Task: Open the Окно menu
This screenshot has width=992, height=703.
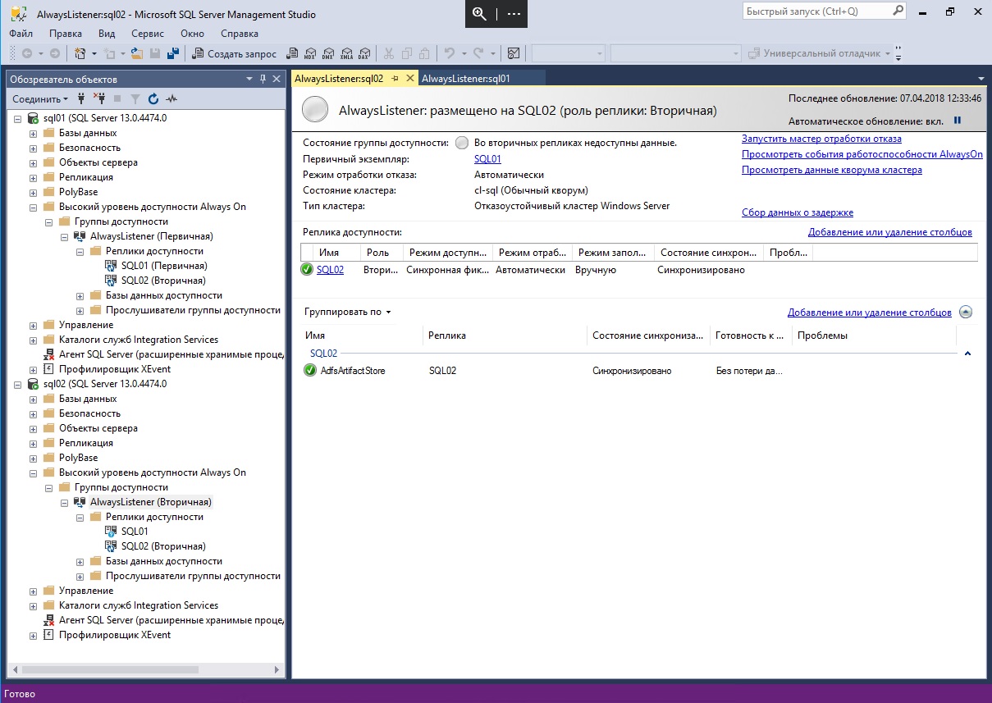Action: coord(192,34)
